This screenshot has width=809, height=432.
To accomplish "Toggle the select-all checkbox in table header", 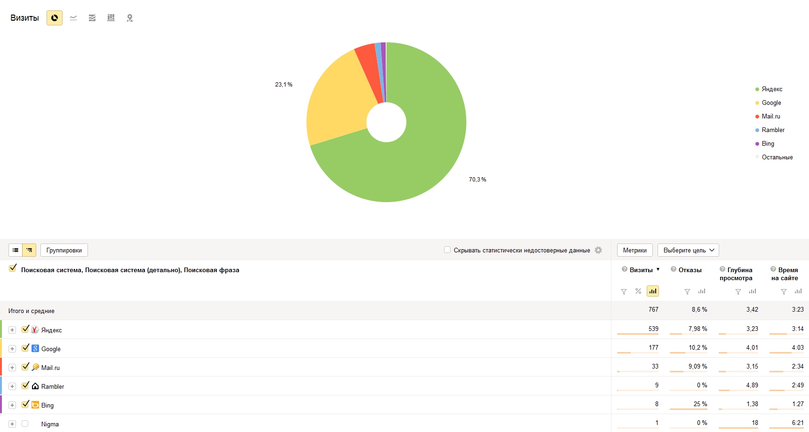I will click(x=13, y=268).
